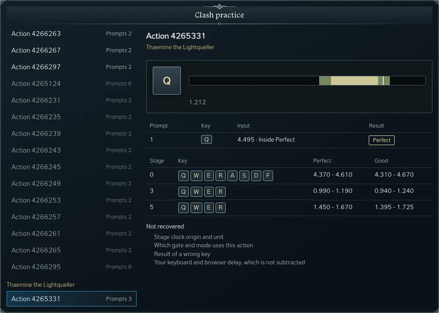Click the "Stage clock origin and unit" line

point(189,237)
